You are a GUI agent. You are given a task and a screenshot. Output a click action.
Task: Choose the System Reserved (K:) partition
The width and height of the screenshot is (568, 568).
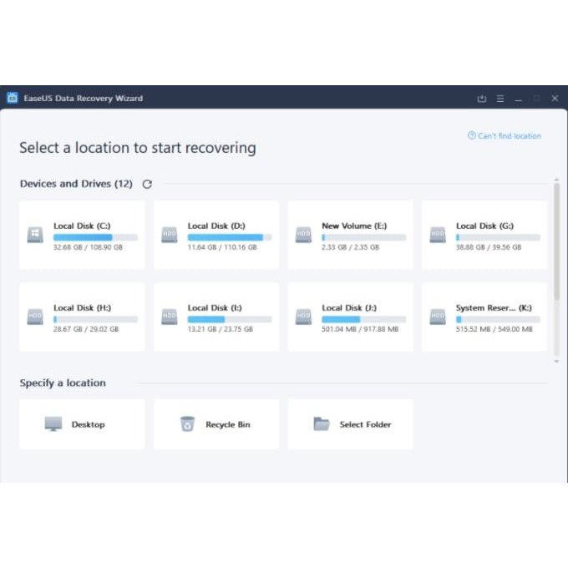tap(484, 317)
